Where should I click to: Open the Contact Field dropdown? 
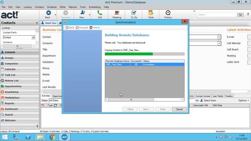(x=33, y=37)
